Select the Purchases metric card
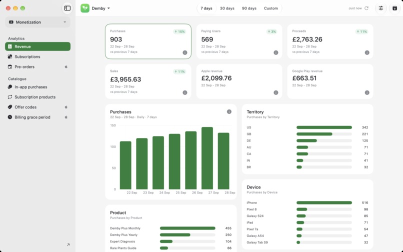Screen dimensions: 403x252 point(148,41)
